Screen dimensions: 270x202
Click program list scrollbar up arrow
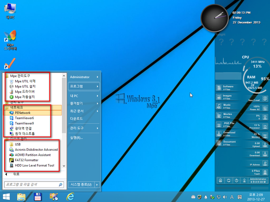click(x=64, y=76)
